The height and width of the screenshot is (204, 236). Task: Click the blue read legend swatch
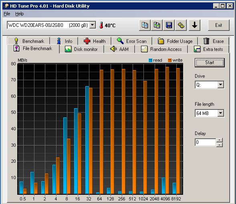pos(150,61)
